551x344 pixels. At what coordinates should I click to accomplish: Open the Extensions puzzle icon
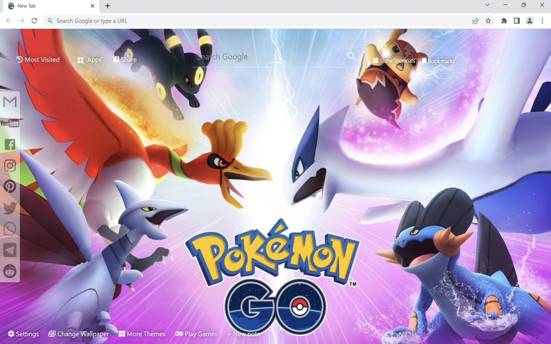tap(504, 21)
